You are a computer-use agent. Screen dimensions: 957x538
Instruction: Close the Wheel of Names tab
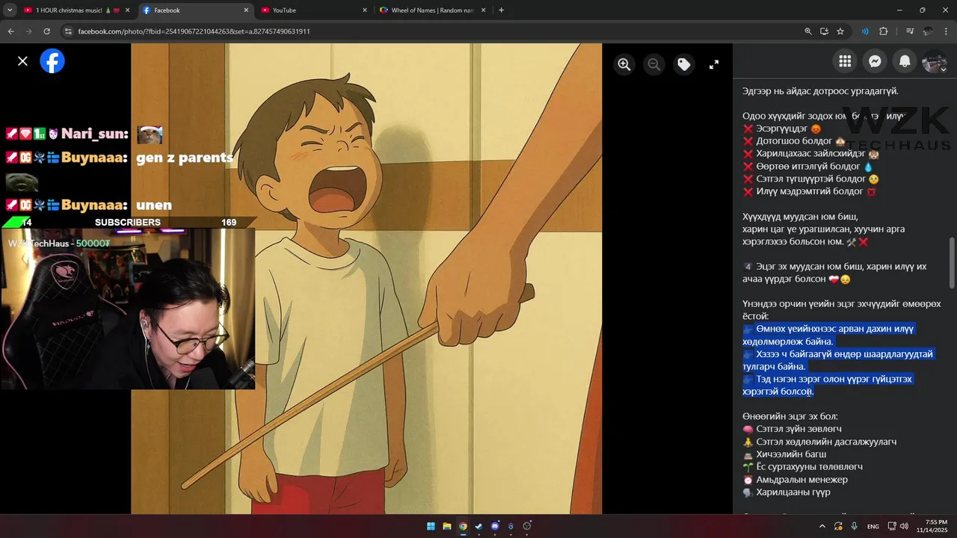pyautogui.click(x=484, y=10)
